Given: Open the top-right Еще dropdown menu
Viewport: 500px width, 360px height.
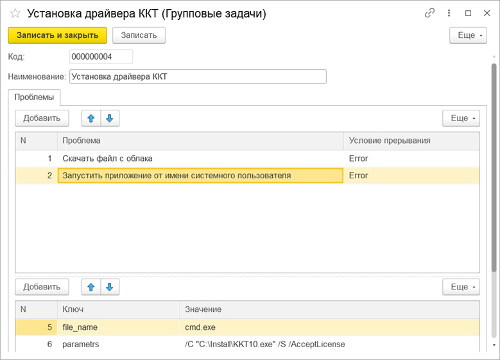Looking at the screenshot, I should click(x=468, y=35).
